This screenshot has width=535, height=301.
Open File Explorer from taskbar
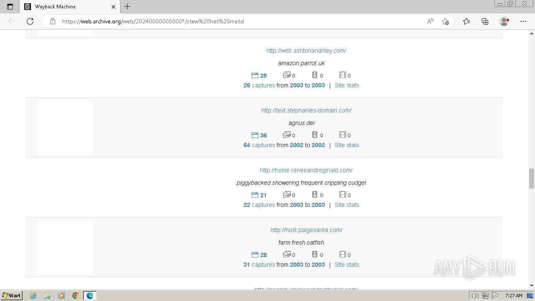[47, 296]
